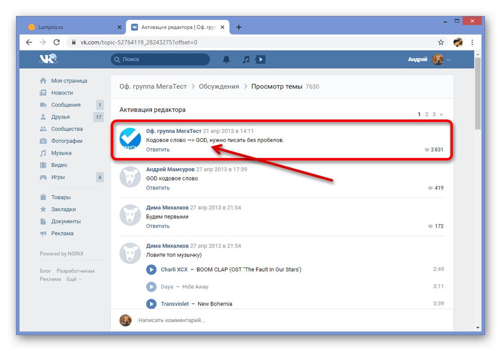Viewport: 501px width, 351px height.
Task: Open Новости in the sidebar
Action: [x=56, y=93]
